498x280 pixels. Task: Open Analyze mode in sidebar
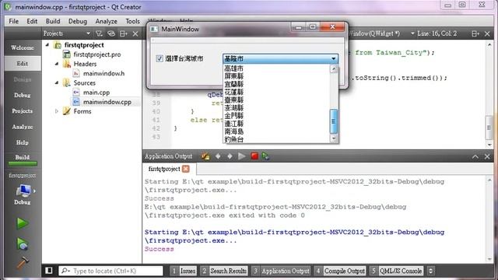click(23, 127)
